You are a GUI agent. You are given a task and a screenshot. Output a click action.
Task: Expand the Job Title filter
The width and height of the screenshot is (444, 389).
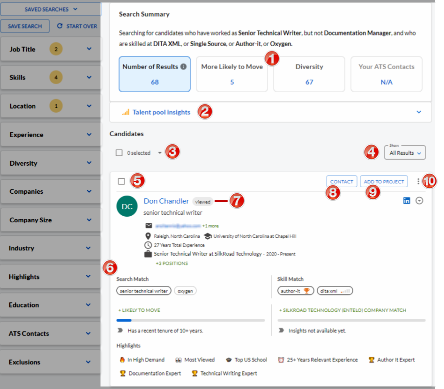tap(50, 49)
